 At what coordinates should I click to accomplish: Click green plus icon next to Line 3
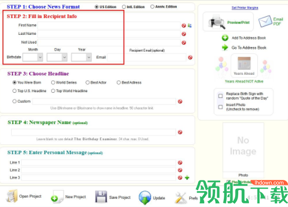coord(187,177)
